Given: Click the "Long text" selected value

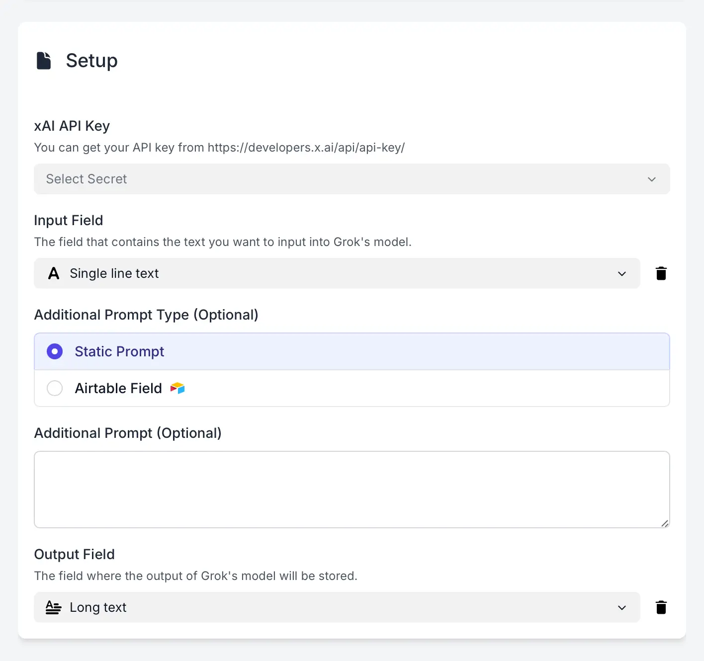Looking at the screenshot, I should (98, 607).
